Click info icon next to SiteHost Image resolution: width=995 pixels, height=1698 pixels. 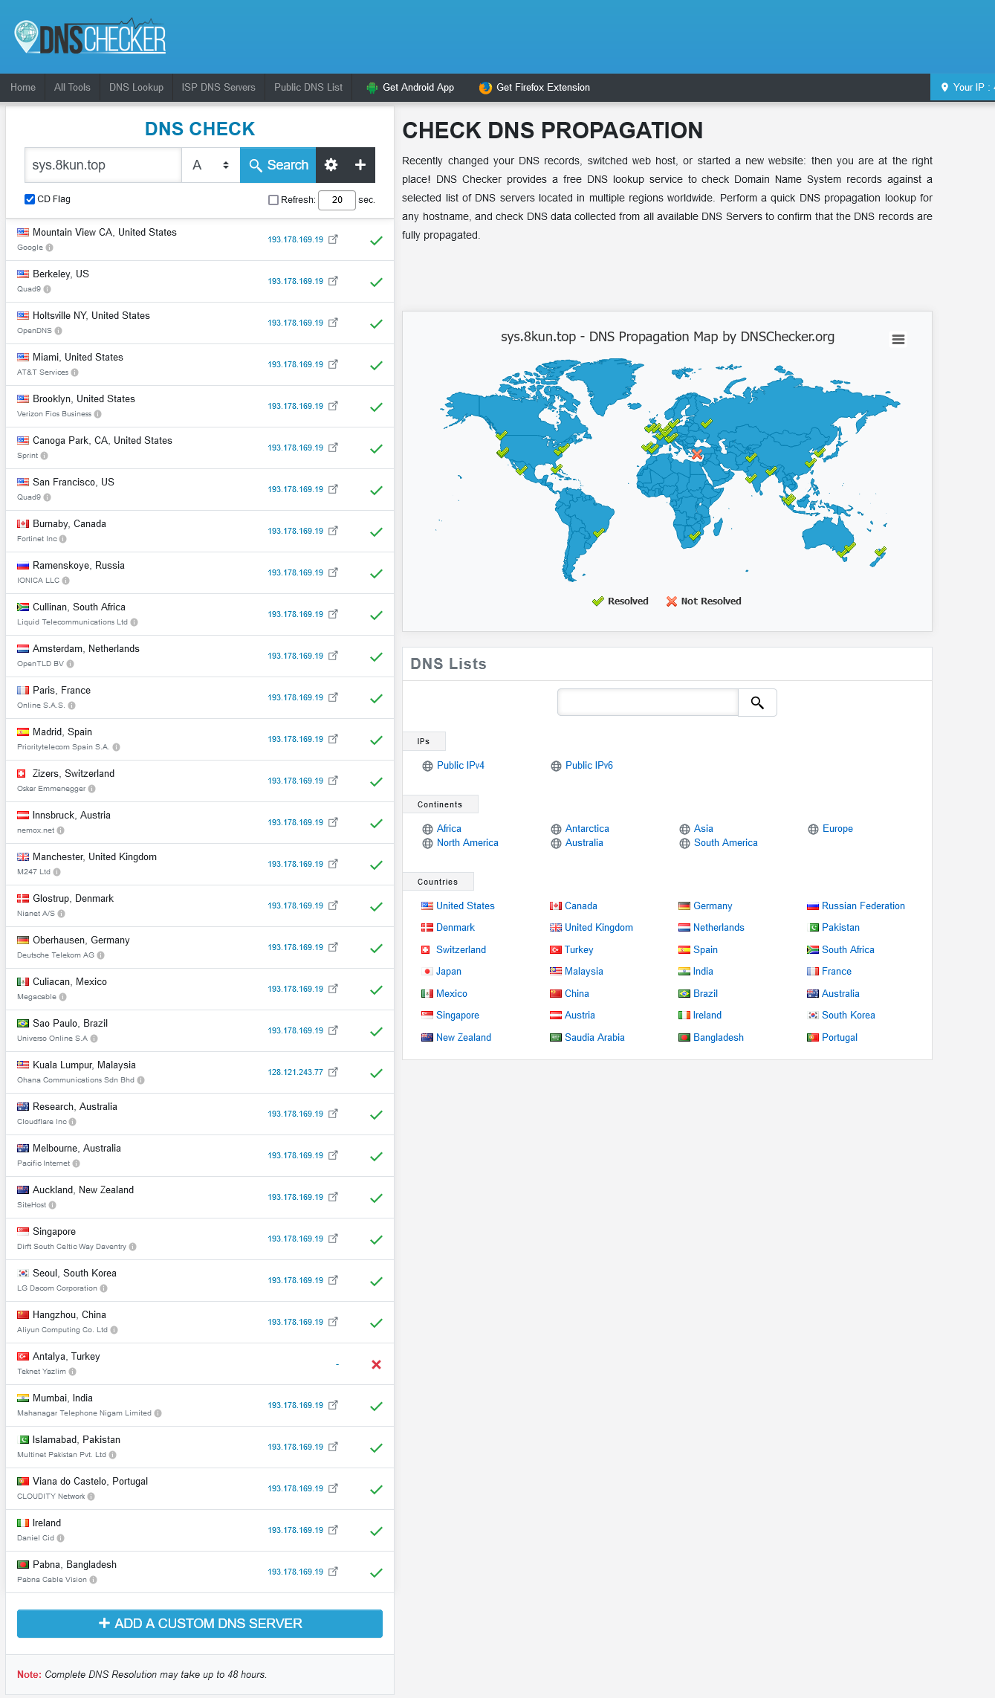[53, 1205]
